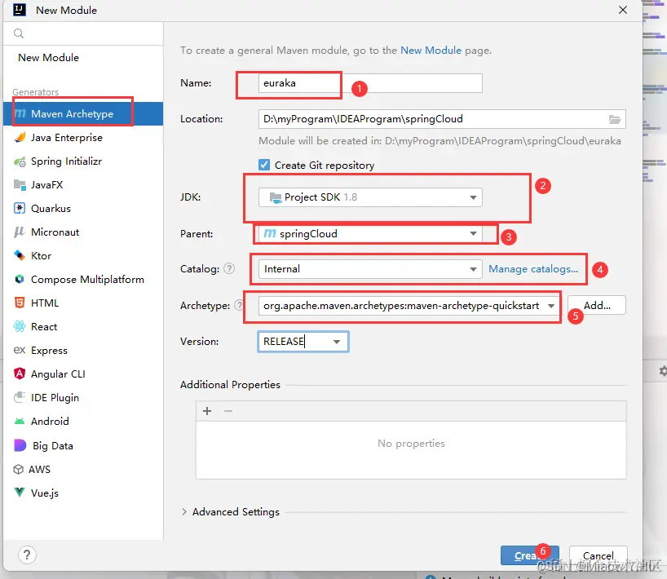Click the Location path field

(x=442, y=119)
